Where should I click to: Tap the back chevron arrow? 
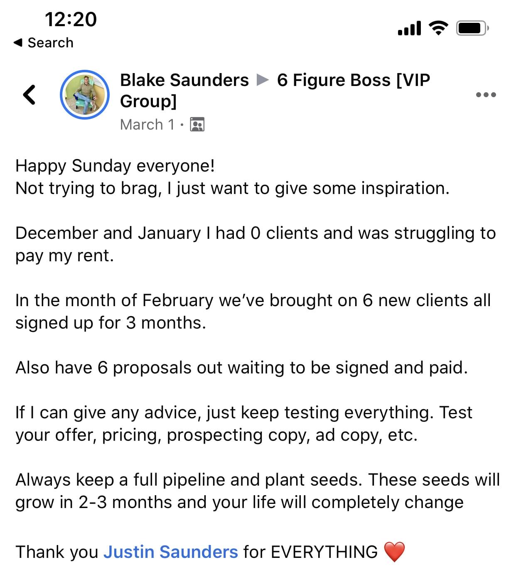[x=29, y=95]
